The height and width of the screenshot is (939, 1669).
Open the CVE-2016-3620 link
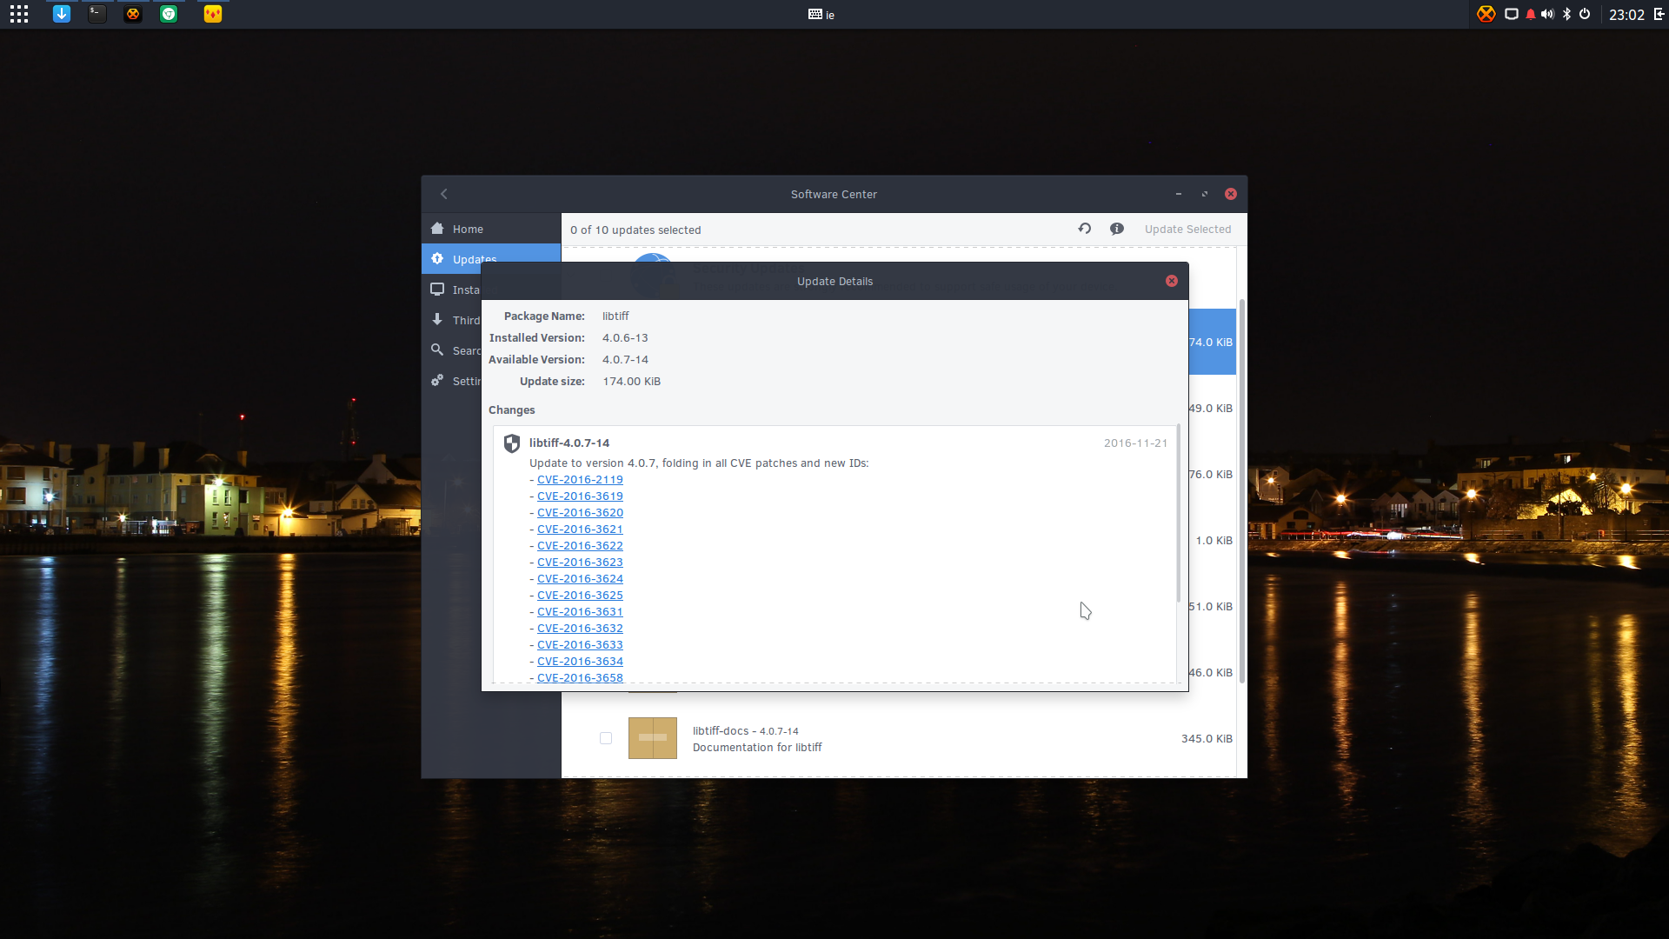[580, 513]
